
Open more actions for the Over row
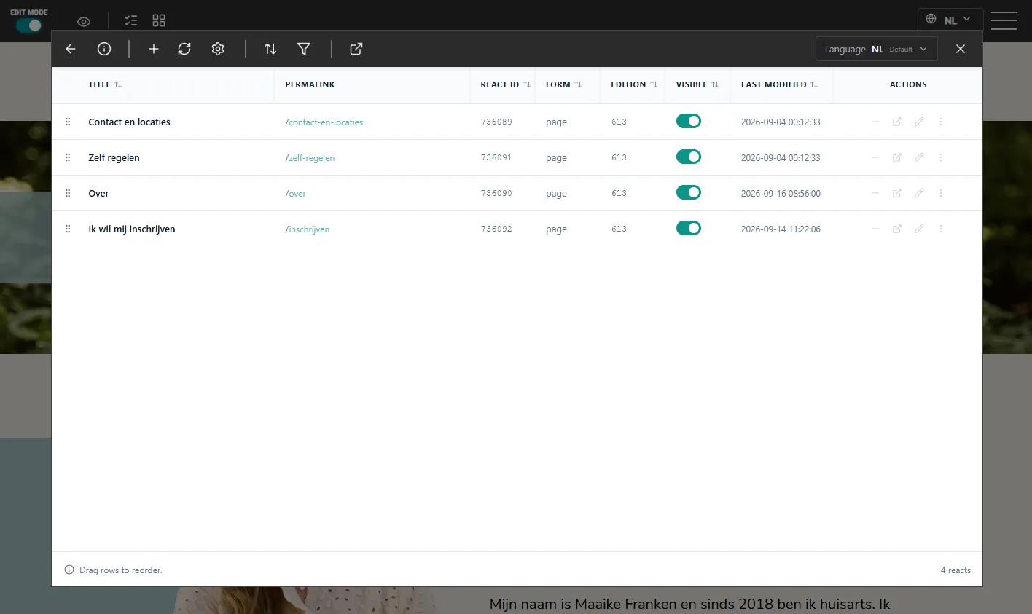(x=941, y=193)
